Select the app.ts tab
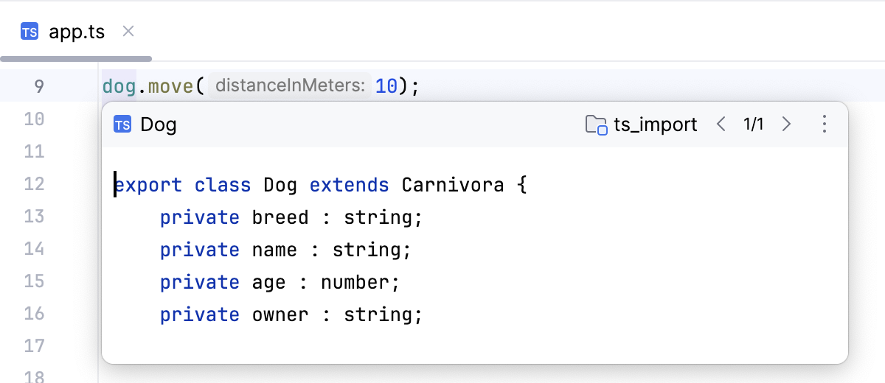This screenshot has height=383, width=885. 77,32
